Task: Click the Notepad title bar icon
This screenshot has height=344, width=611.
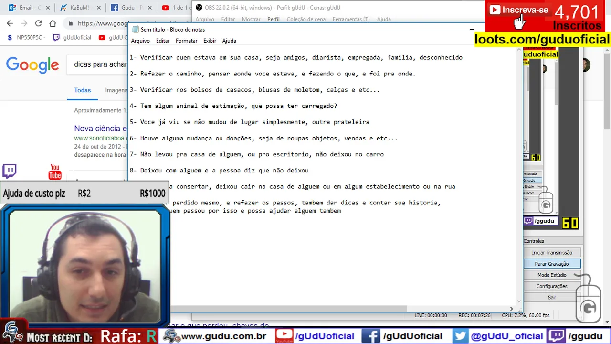Action: click(x=135, y=29)
